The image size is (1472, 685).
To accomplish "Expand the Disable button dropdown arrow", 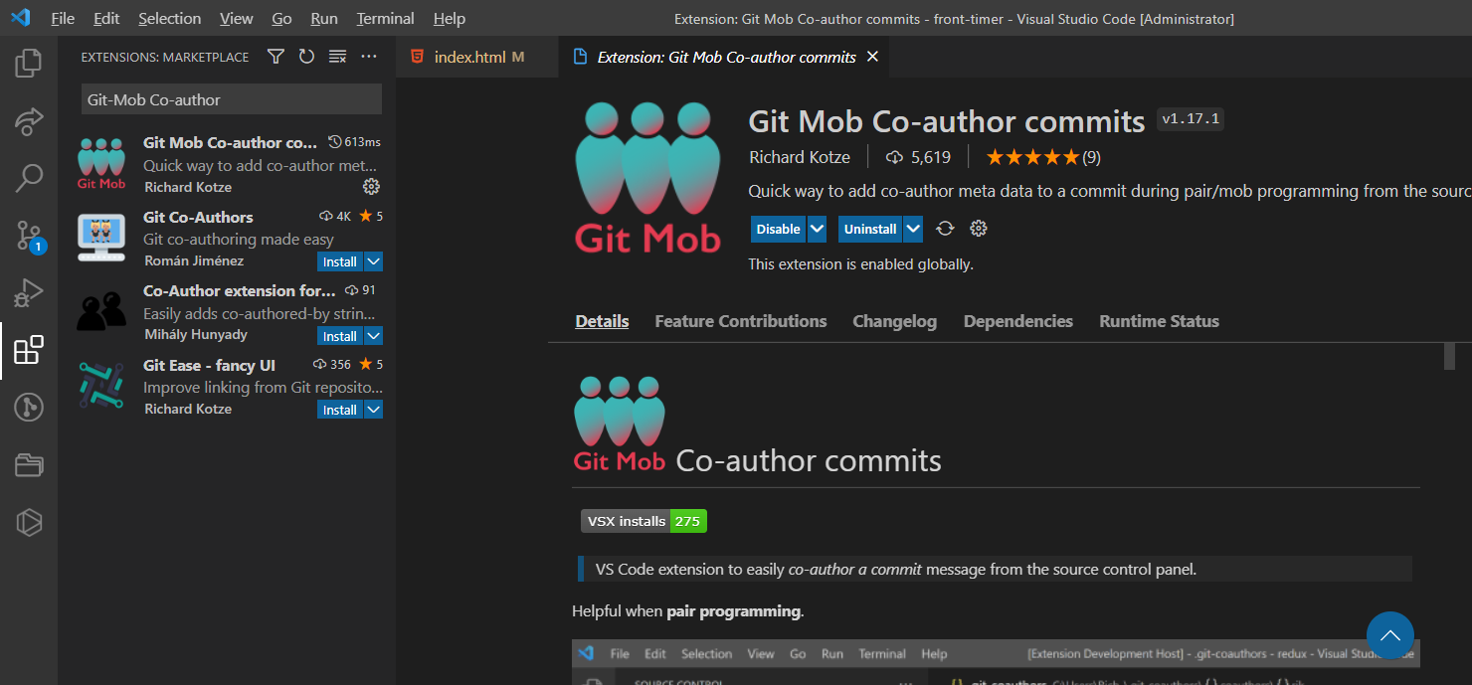I will (817, 229).
